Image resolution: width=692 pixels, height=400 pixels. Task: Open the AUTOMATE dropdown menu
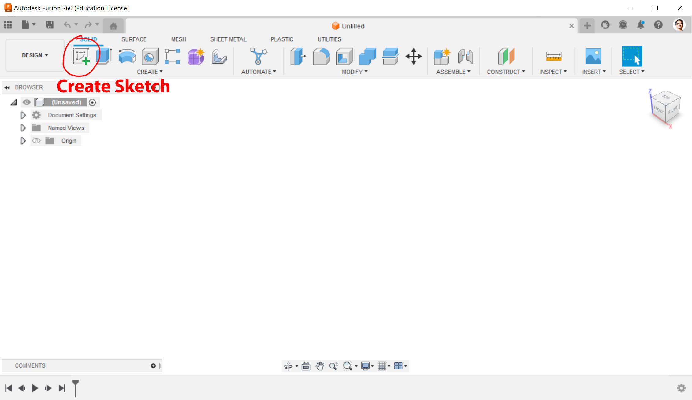click(x=259, y=72)
